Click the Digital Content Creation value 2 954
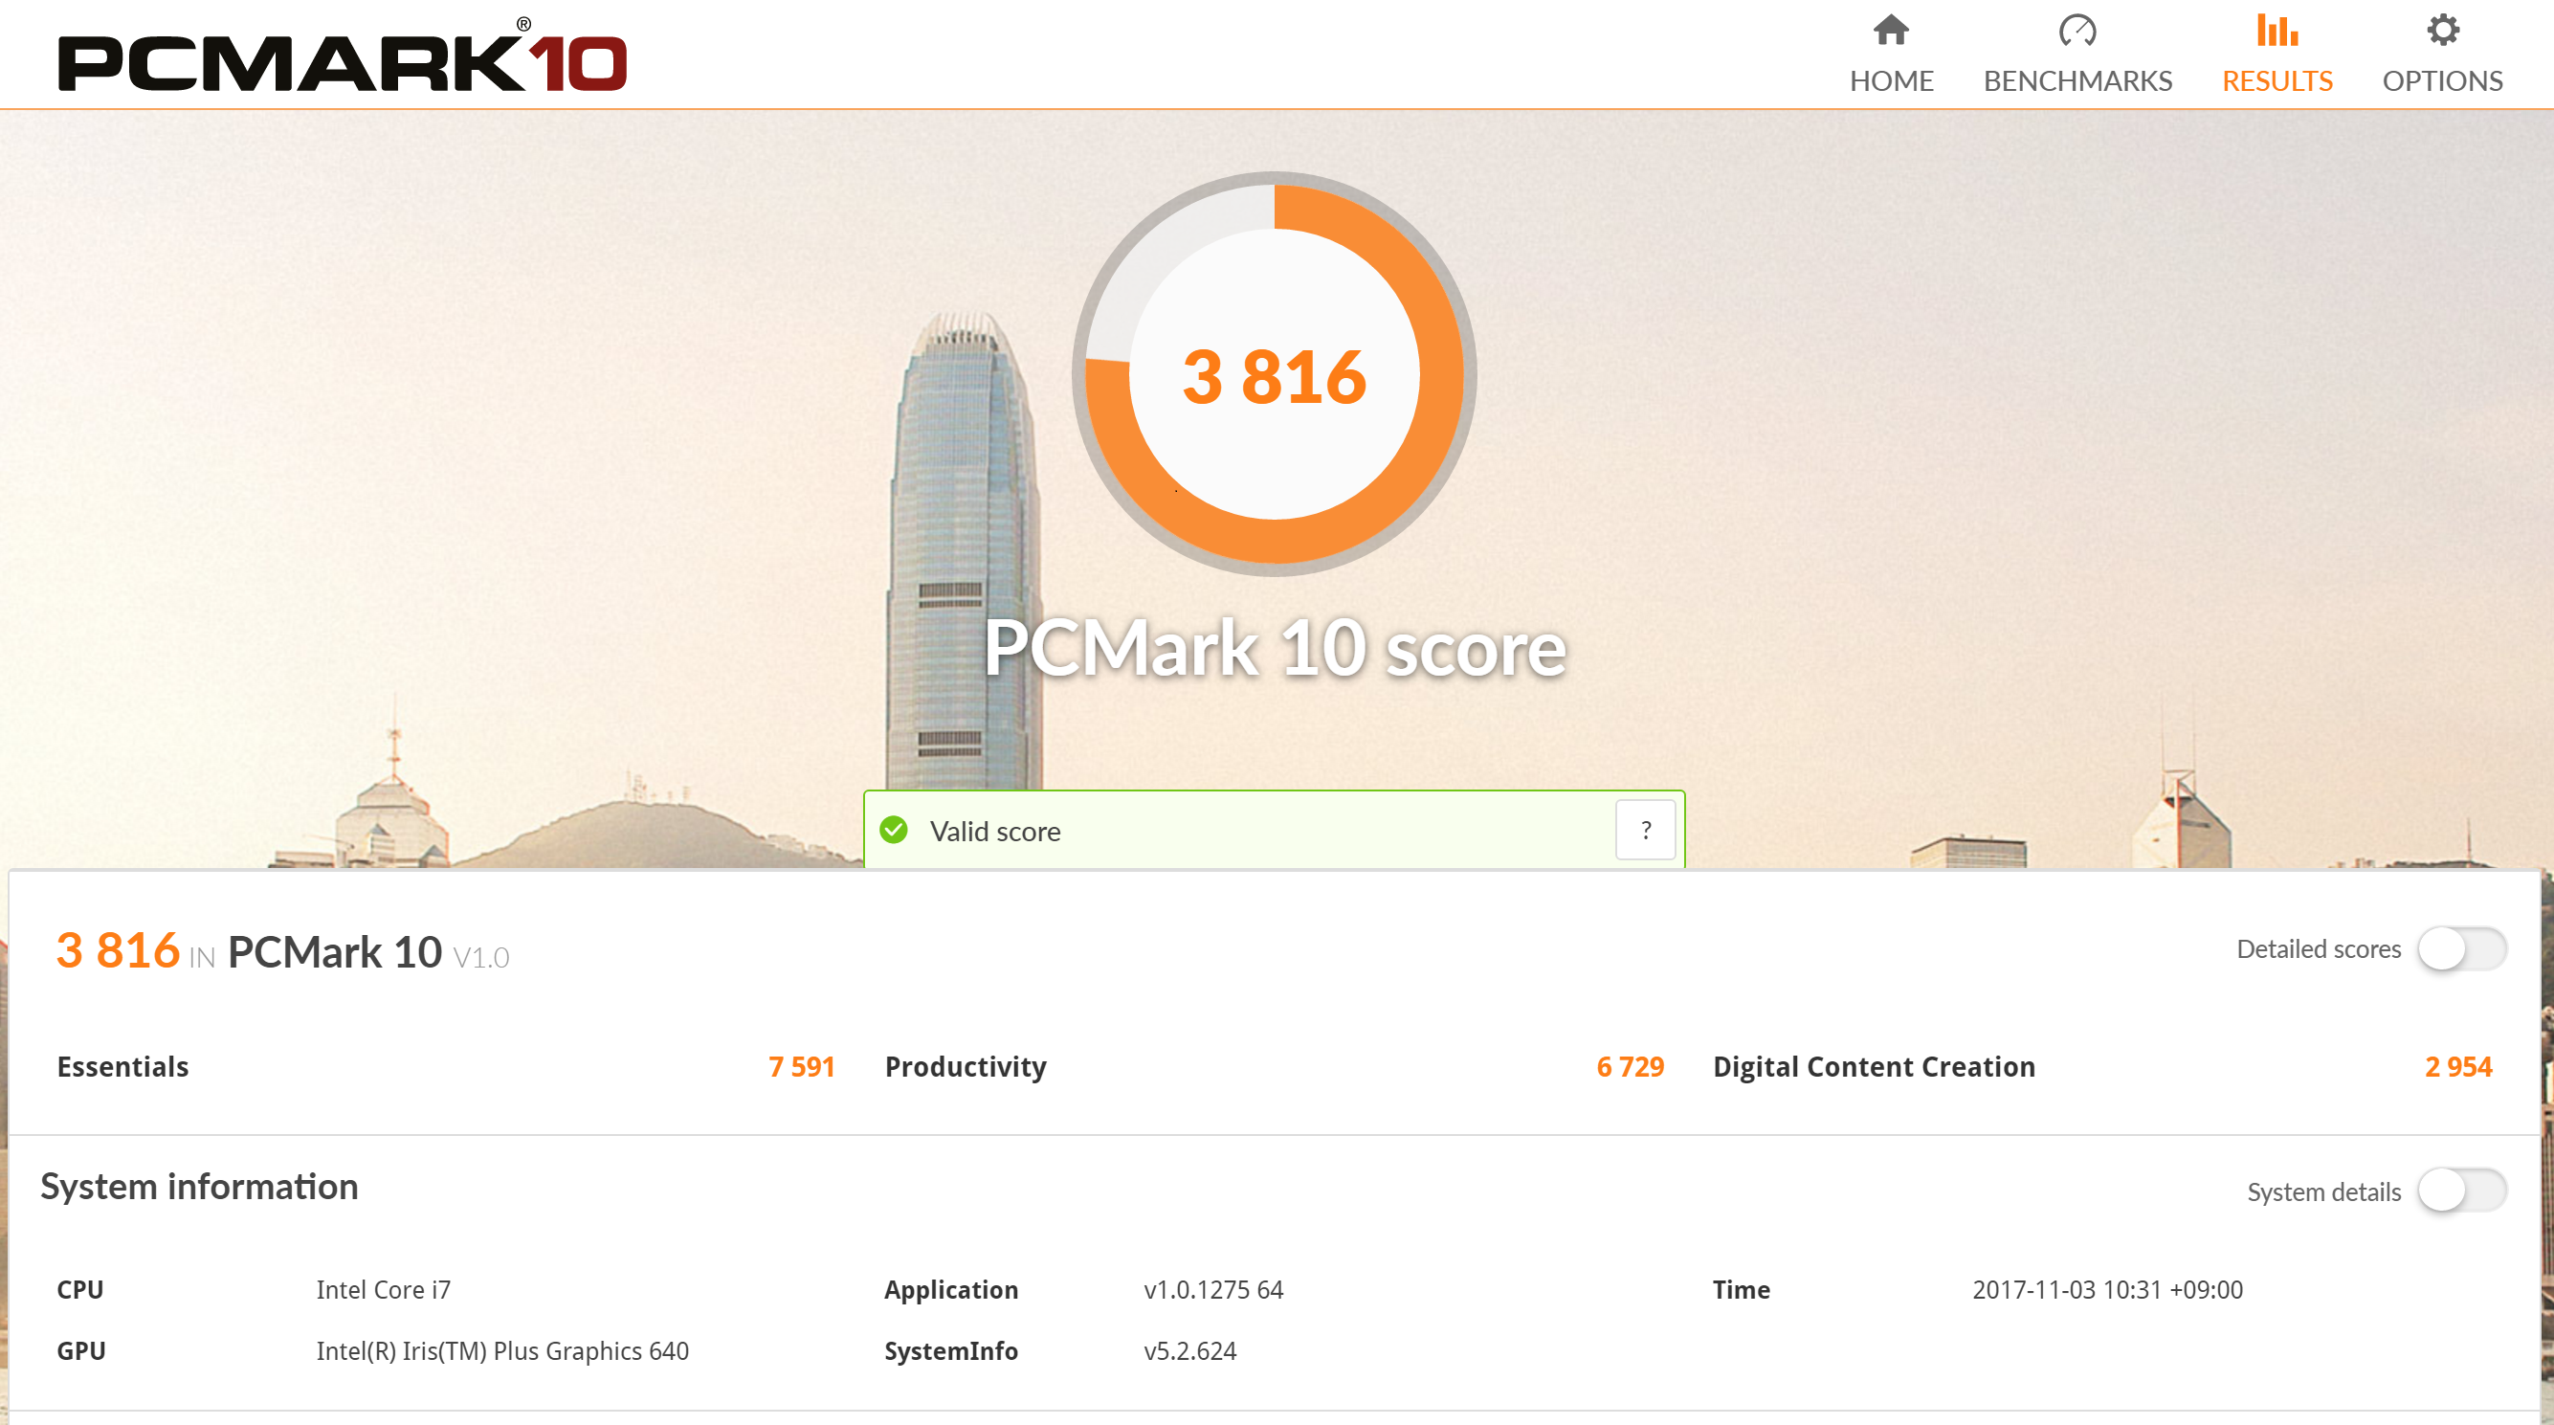The image size is (2554, 1425). click(2457, 1066)
